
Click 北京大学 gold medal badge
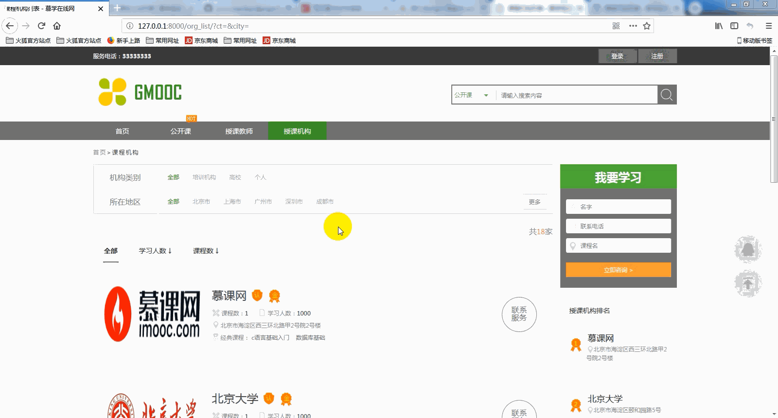tap(286, 399)
